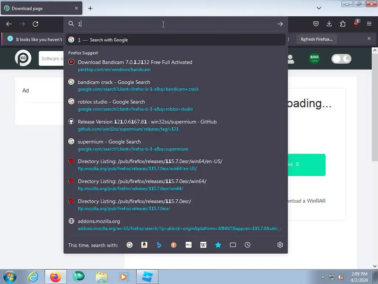Switch language with the Saudi flag icon
The image size is (378, 284).
click(x=314, y=58)
